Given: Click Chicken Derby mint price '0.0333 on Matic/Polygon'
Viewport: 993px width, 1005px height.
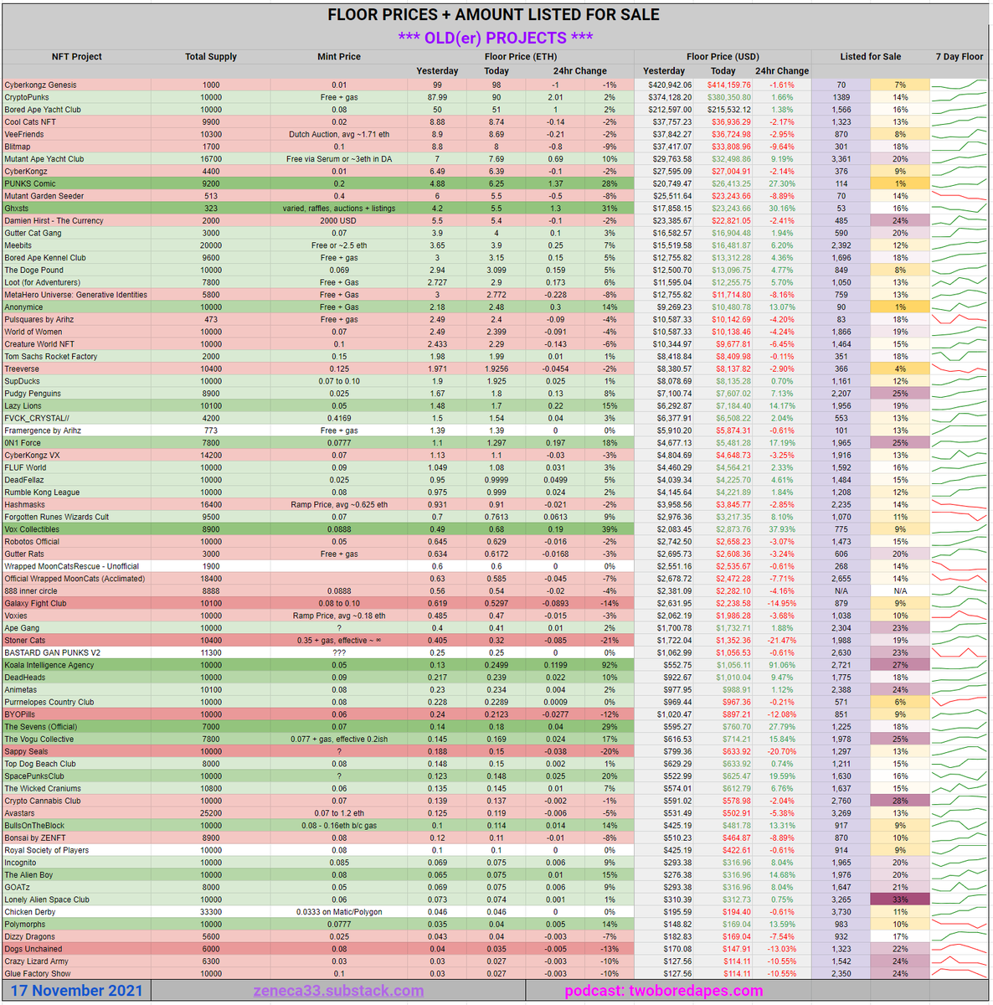Looking at the screenshot, I should click(x=339, y=911).
